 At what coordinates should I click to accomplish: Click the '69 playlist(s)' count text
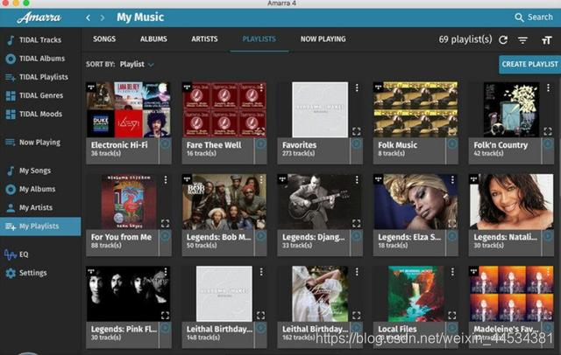pos(465,39)
